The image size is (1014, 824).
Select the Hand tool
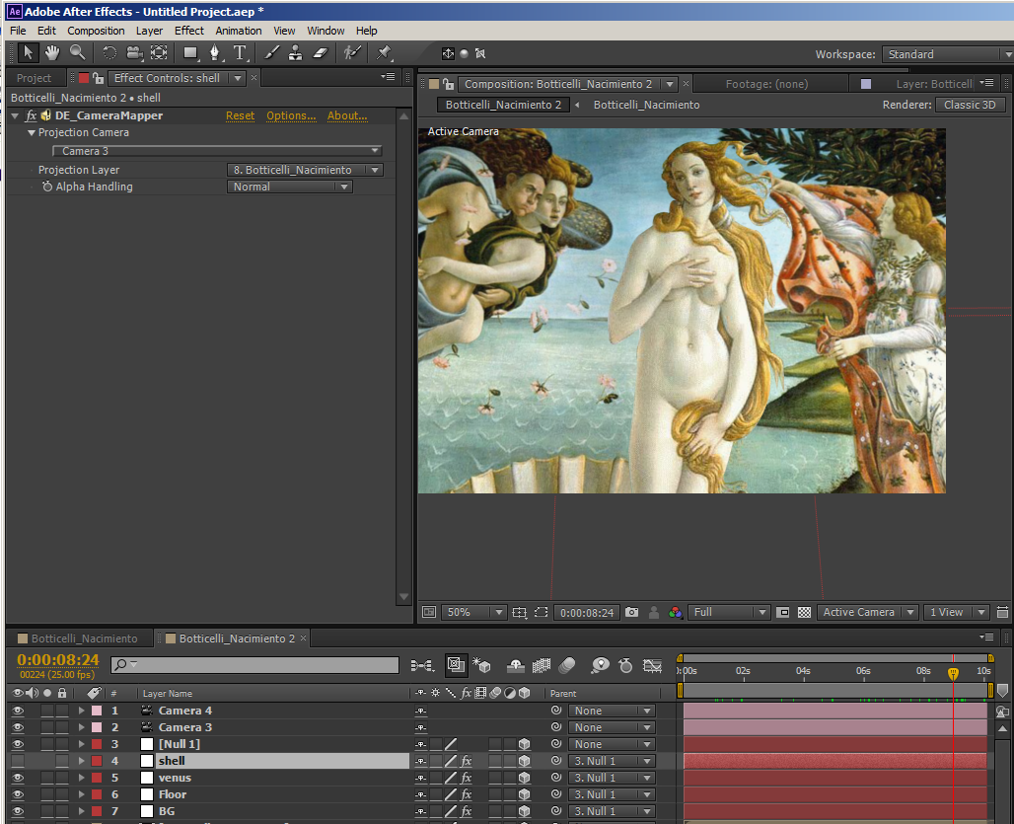coord(51,53)
